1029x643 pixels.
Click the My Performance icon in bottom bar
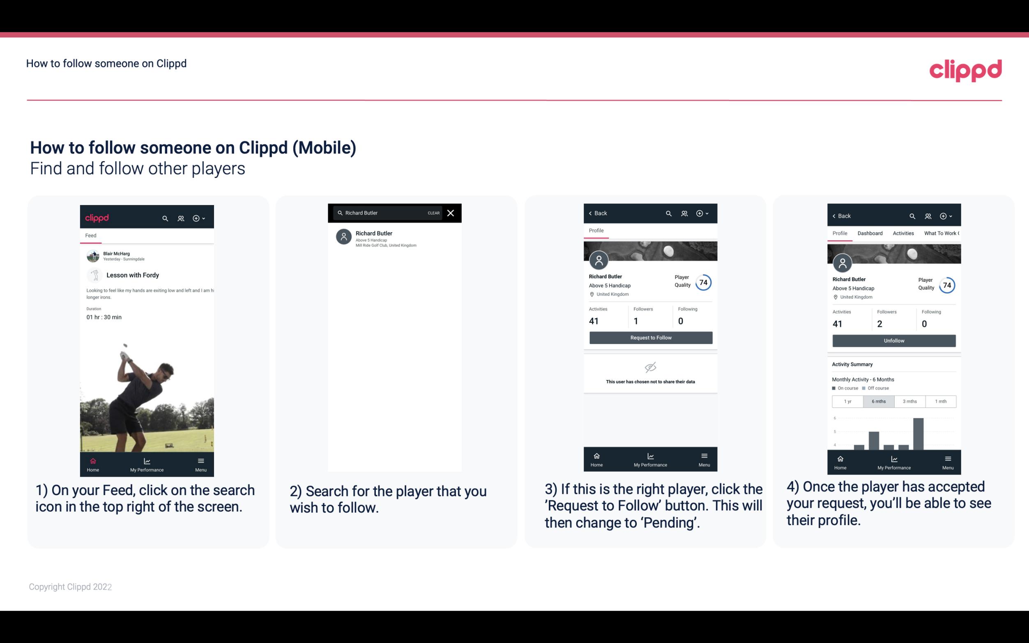click(147, 461)
